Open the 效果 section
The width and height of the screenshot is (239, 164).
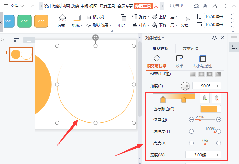pyautogui.click(x=179, y=62)
